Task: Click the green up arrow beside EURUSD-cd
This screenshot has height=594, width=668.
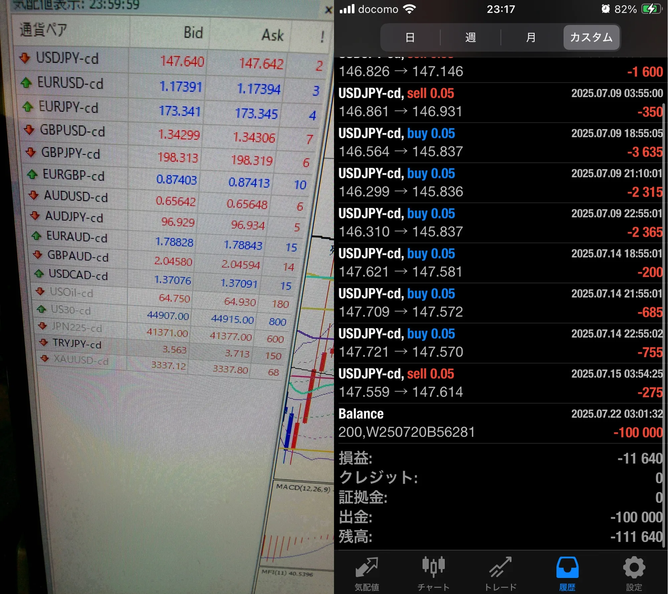Action: pos(26,82)
